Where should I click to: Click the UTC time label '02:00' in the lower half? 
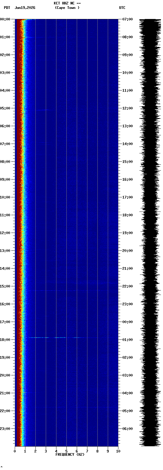pos(127,358)
